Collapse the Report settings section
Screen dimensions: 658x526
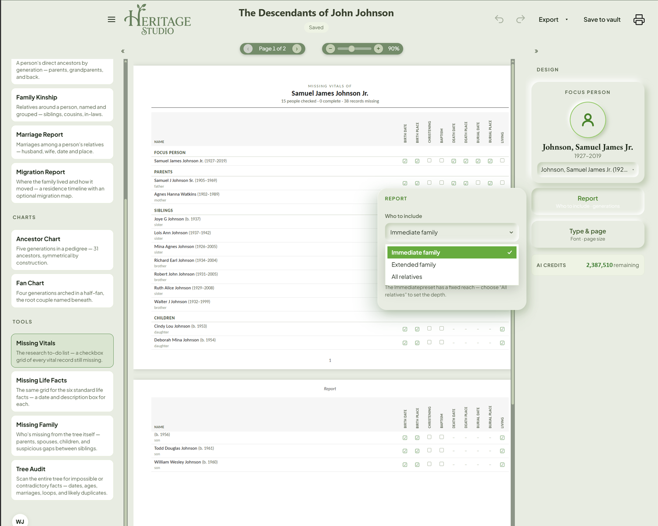[x=588, y=201]
